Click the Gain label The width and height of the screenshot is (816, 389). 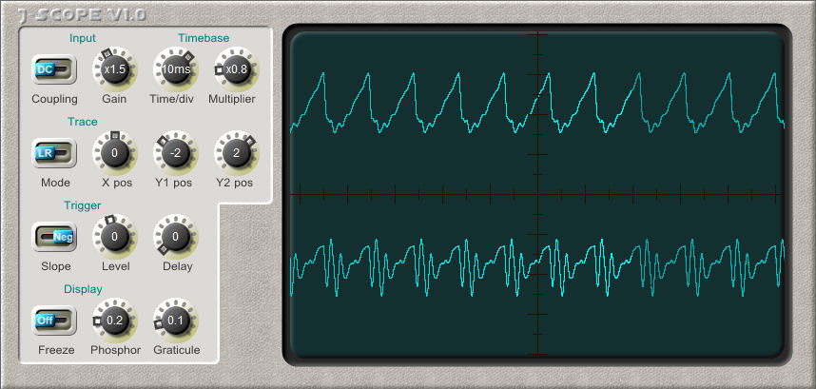pos(114,99)
